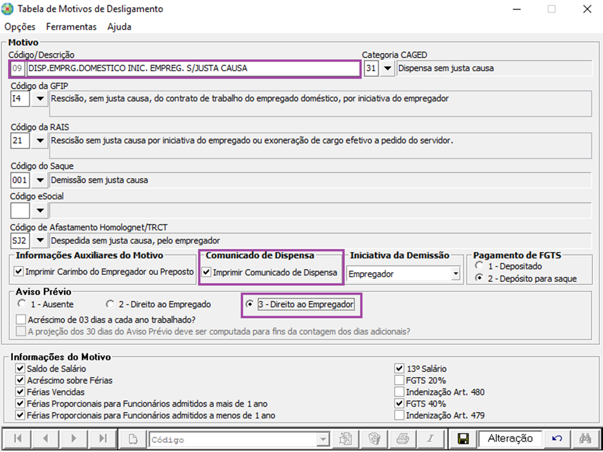The image size is (603, 452).
Task: Click the new record page icon
Action: pos(132,438)
